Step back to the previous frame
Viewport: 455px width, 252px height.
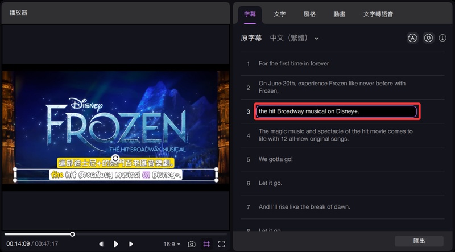click(x=101, y=244)
